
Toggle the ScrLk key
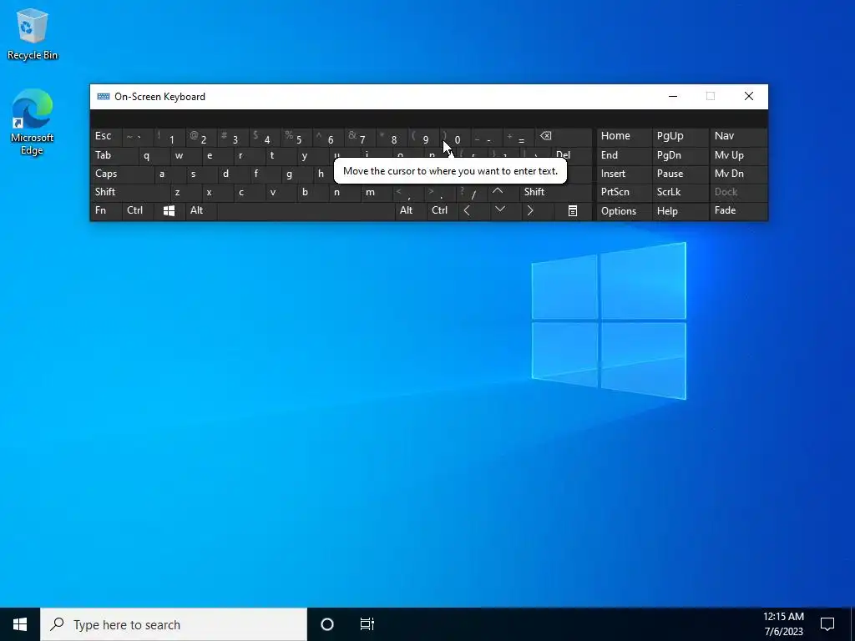click(680, 192)
